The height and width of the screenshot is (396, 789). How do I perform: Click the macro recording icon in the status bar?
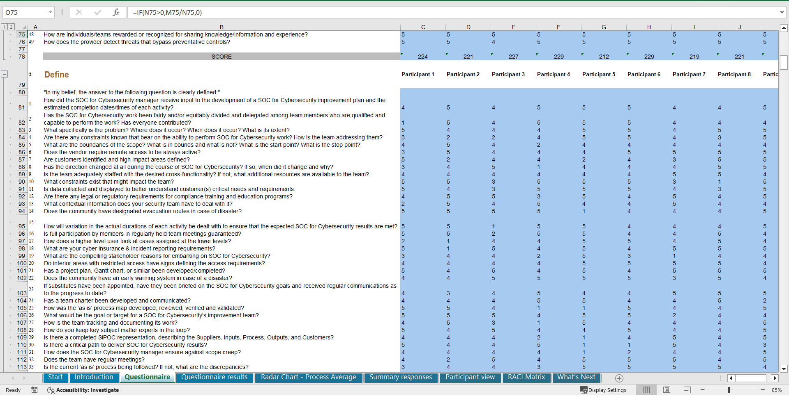pyautogui.click(x=35, y=390)
